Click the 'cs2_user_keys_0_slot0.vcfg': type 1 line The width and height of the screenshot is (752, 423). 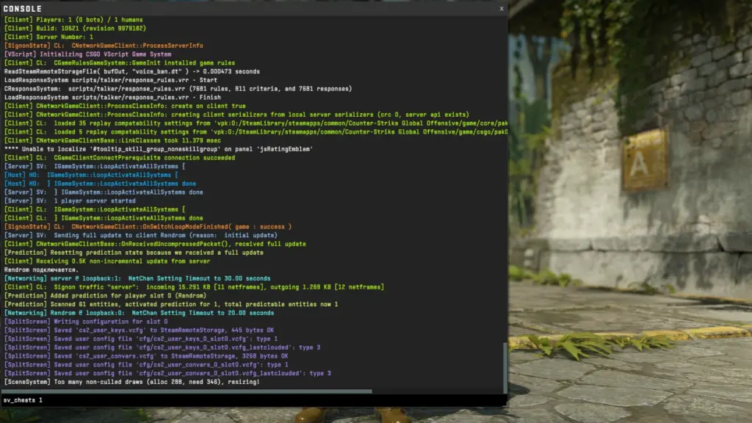click(x=140, y=339)
